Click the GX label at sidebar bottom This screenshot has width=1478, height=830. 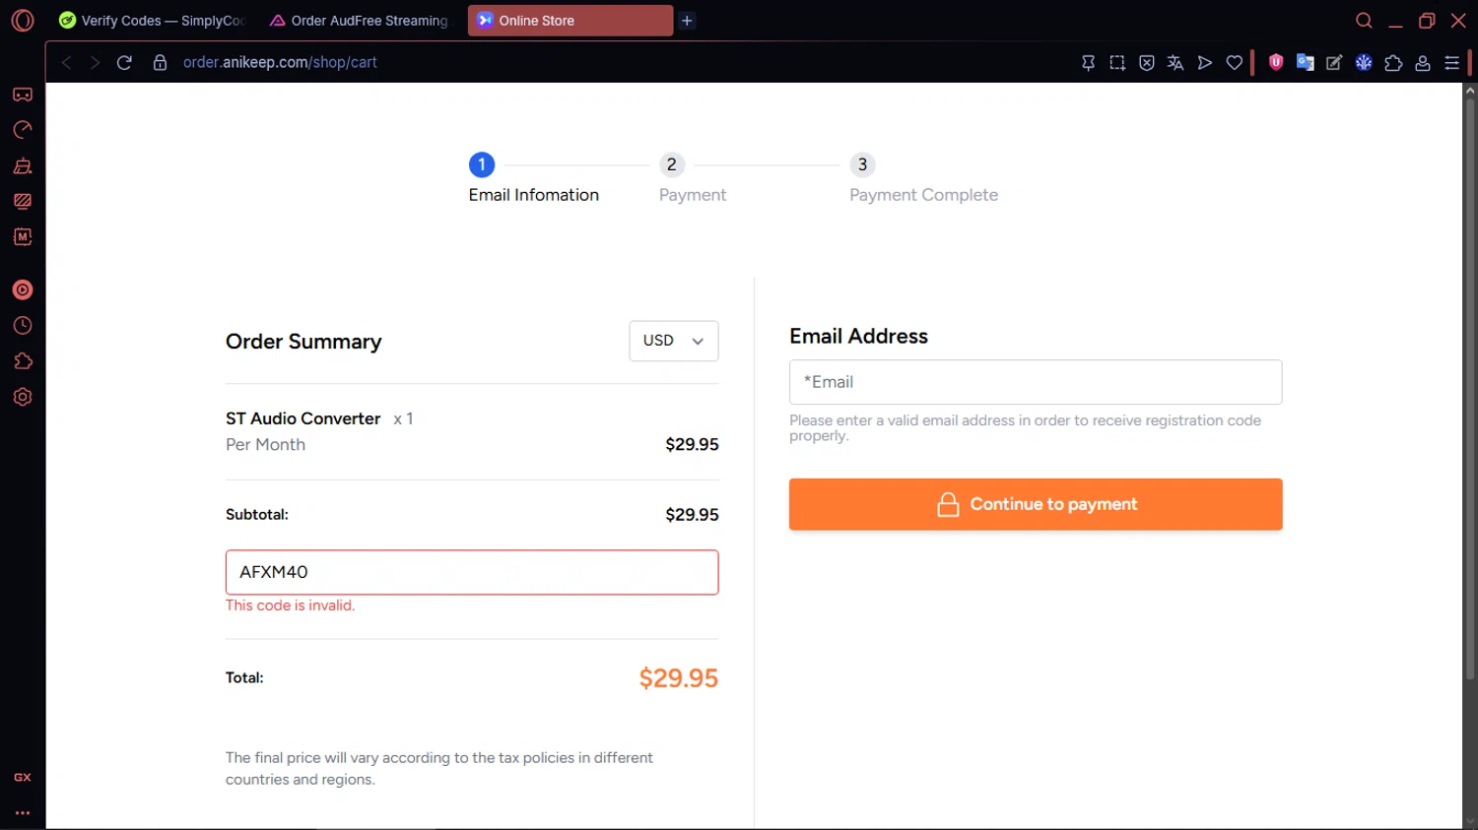[x=23, y=778]
